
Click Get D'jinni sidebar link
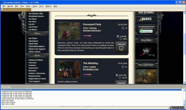coord(33,38)
